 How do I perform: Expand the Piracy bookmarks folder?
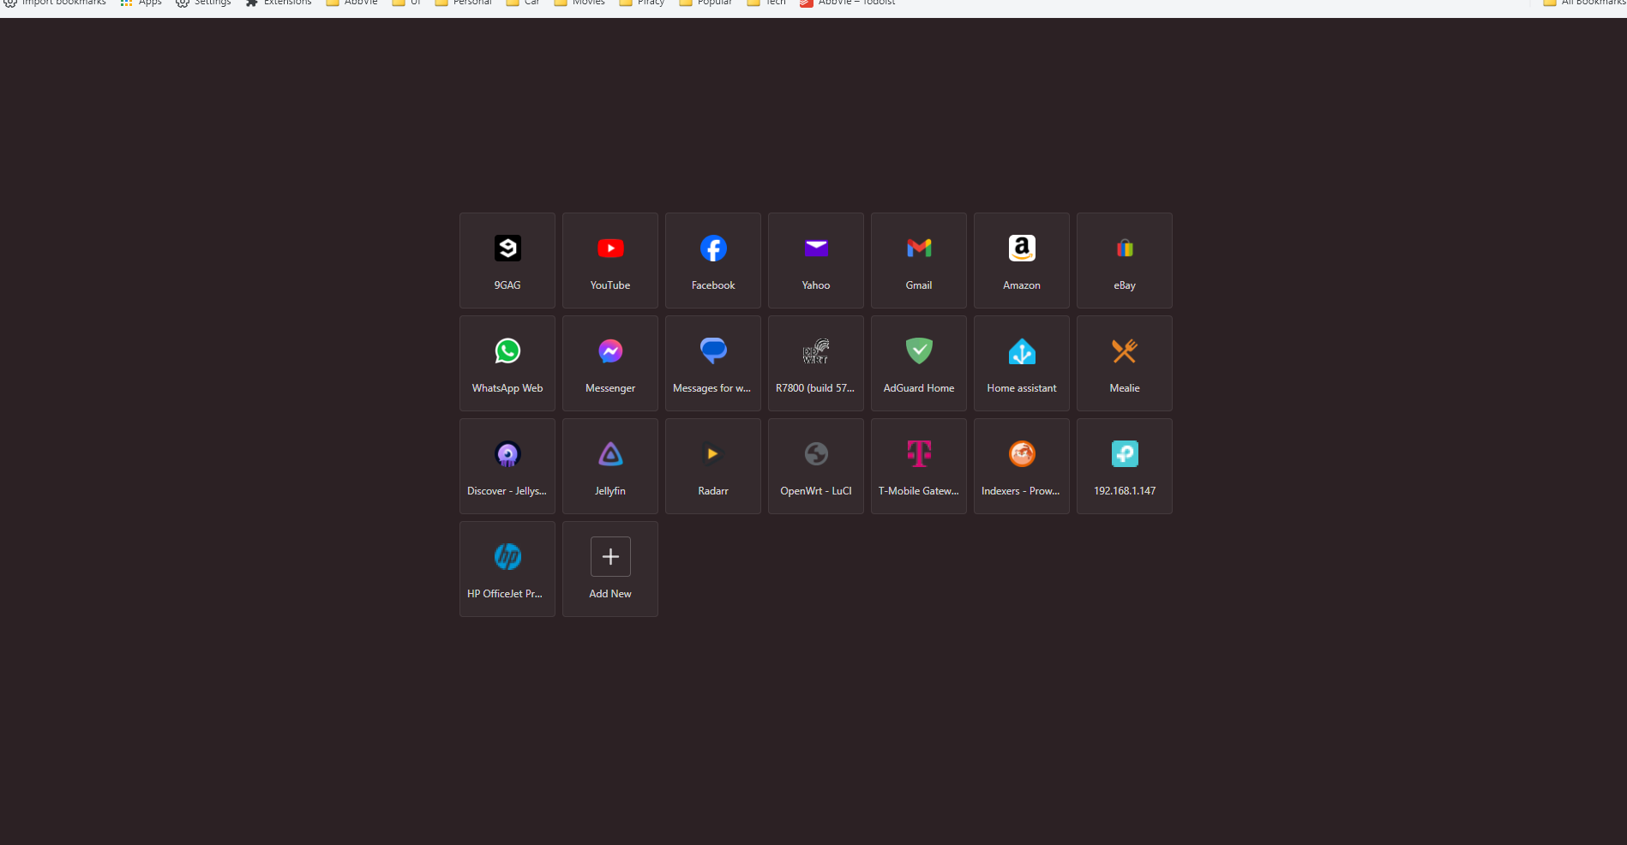click(642, 3)
